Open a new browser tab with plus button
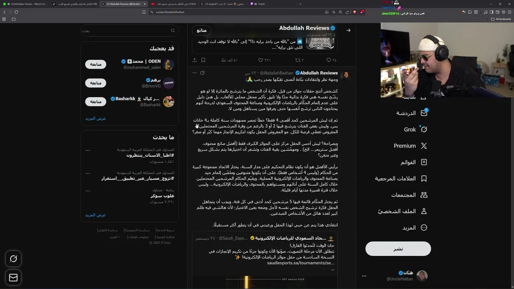 (300, 4)
